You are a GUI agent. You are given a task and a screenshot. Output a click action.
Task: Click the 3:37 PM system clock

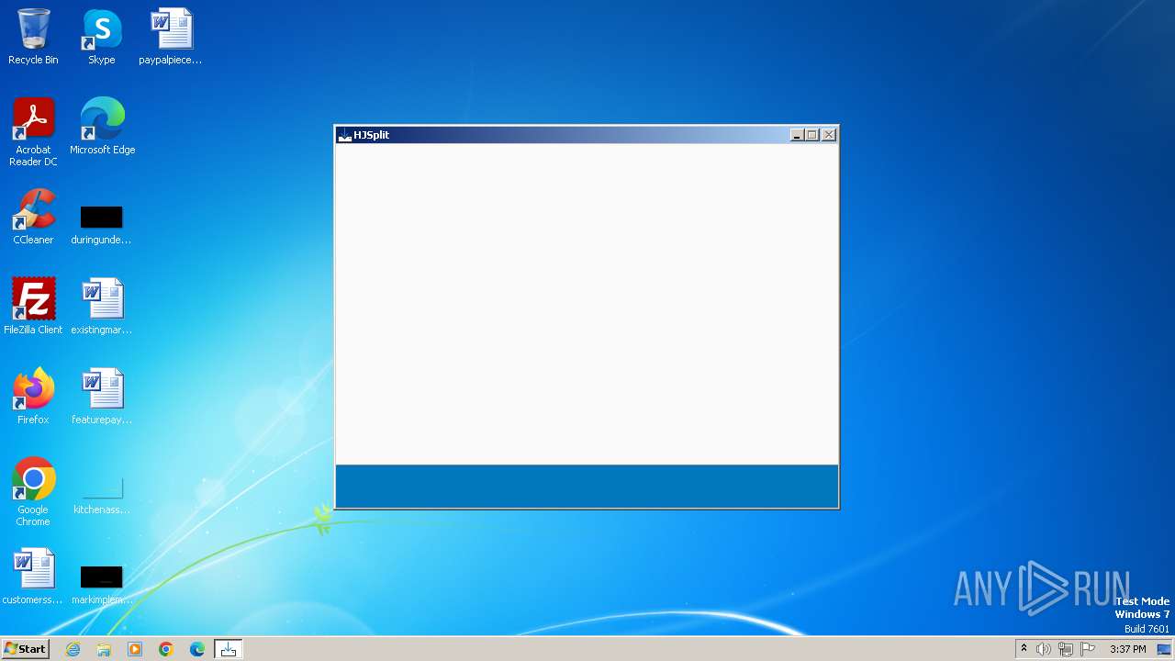(x=1128, y=649)
